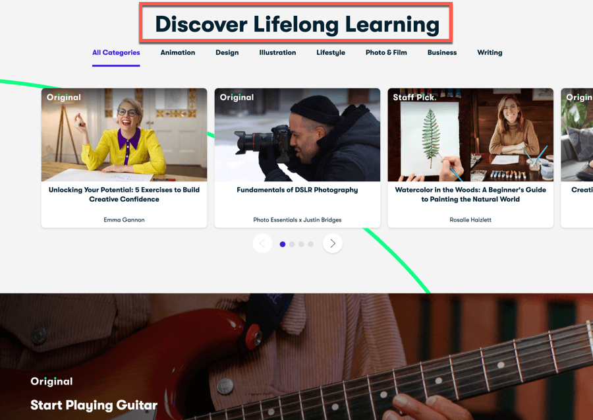
Task: Switch to the All Categories tab
Action: 116,53
